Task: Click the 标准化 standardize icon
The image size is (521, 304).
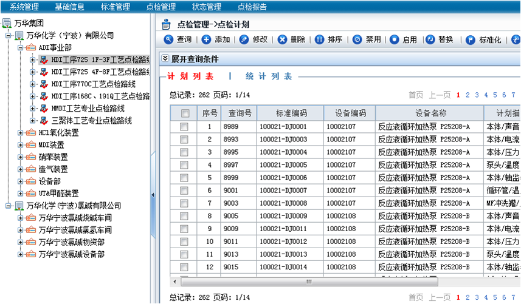Action: click(x=471, y=40)
